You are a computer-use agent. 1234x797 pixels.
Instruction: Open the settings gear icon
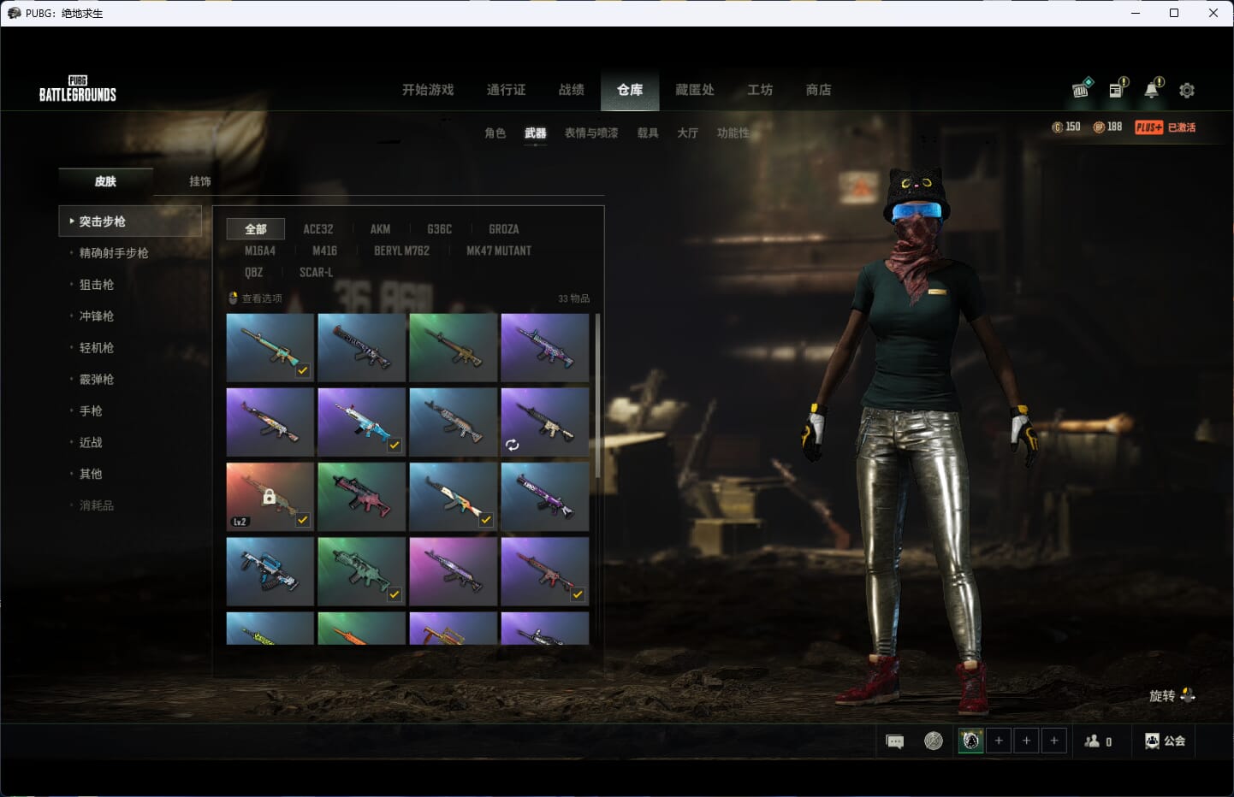1187,90
